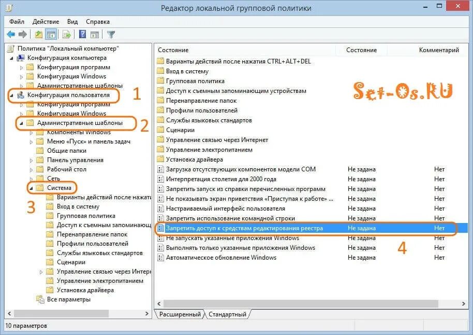Open Вход в систему folder in list
The image size is (473, 335).
pos(187,71)
